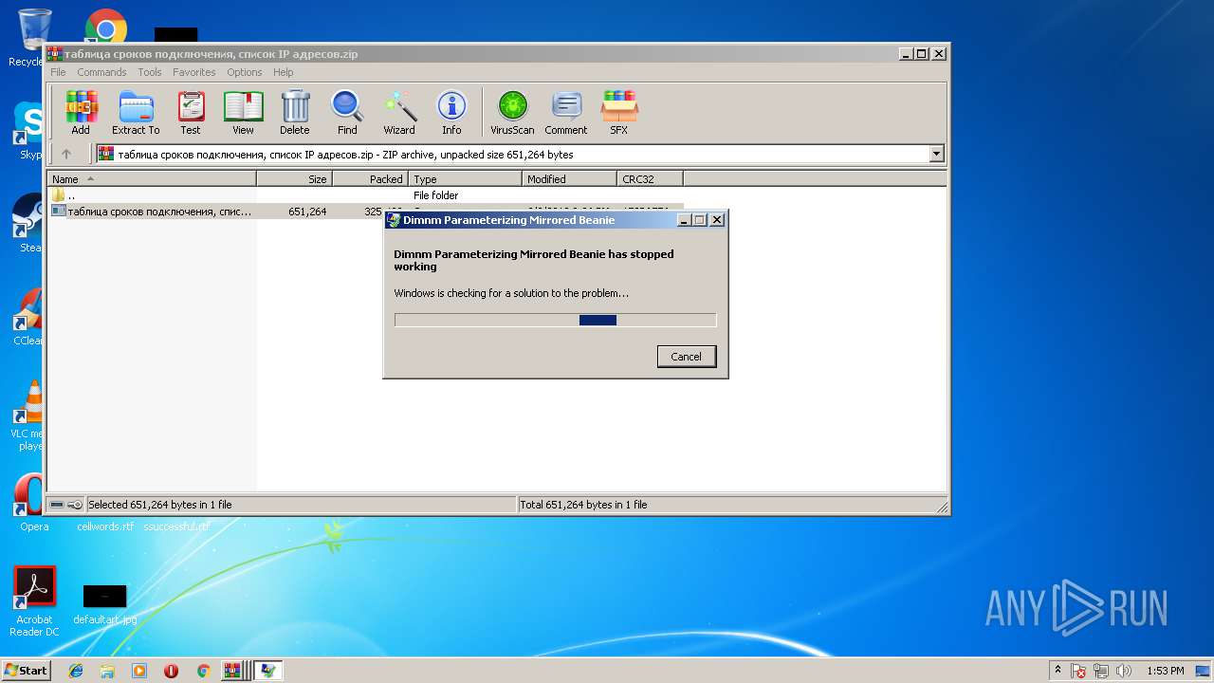Click the key icon in WinRAR status bar

75,505
